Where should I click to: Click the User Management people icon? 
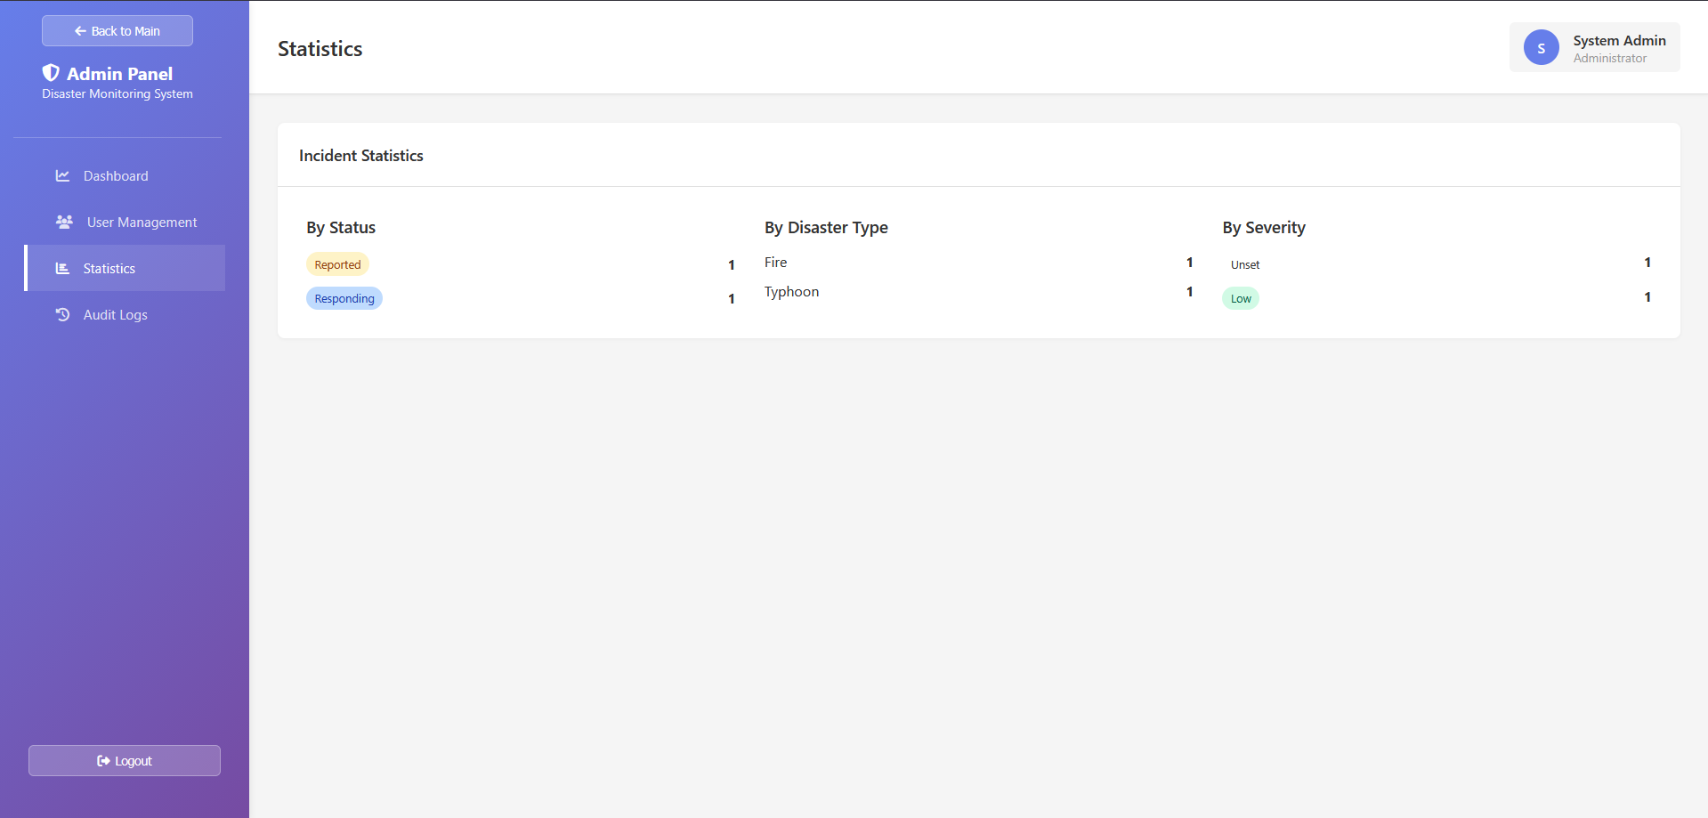pos(64,223)
